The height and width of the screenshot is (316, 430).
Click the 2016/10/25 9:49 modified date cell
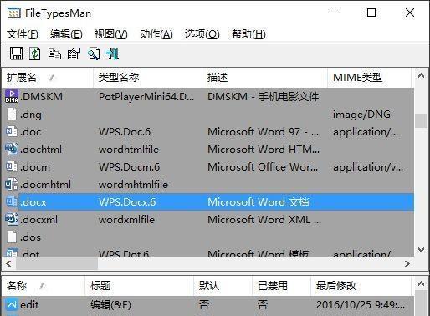pos(361,305)
